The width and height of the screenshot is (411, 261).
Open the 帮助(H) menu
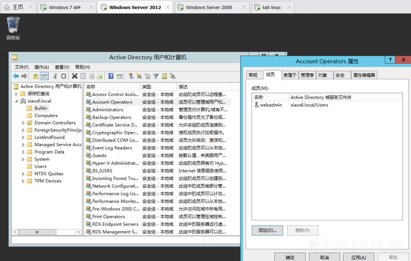pos(83,67)
